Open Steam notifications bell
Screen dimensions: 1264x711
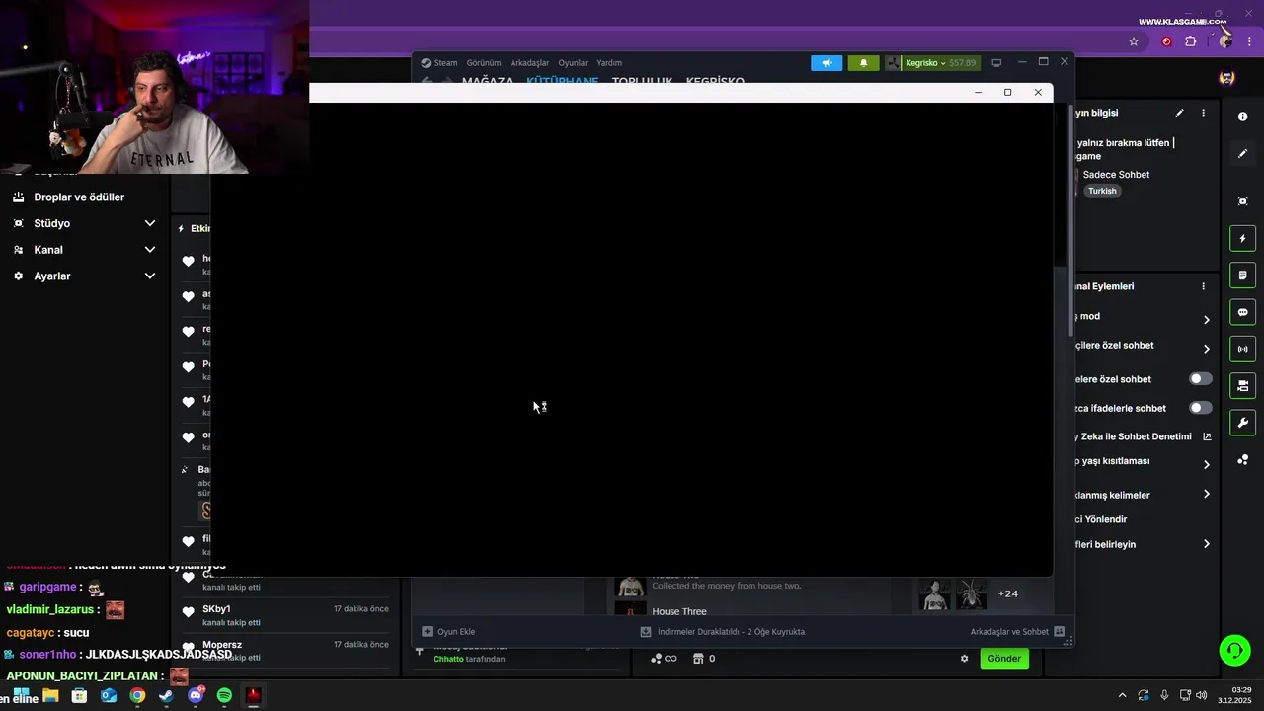[863, 63]
